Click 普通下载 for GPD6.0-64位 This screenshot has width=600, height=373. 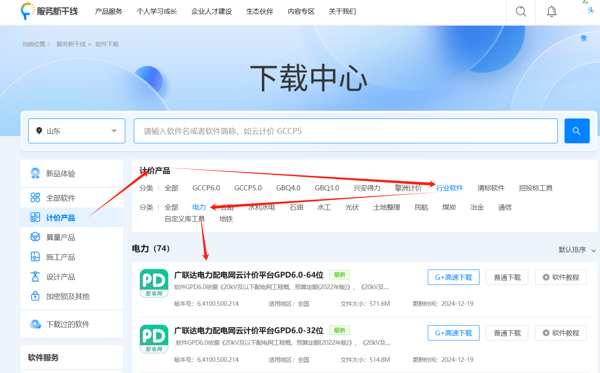pyautogui.click(x=507, y=277)
